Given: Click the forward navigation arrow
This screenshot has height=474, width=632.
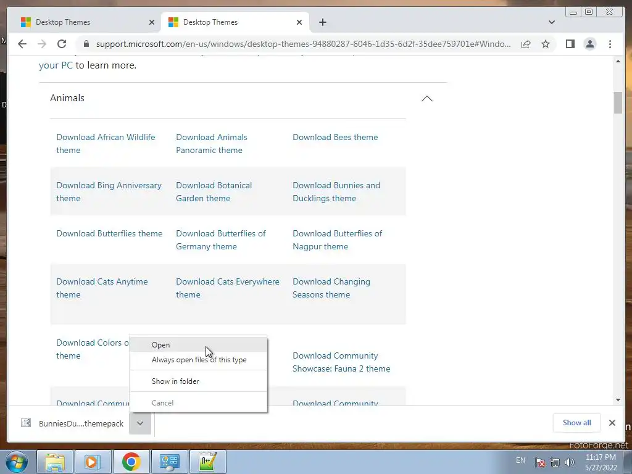Looking at the screenshot, I should pos(42,44).
